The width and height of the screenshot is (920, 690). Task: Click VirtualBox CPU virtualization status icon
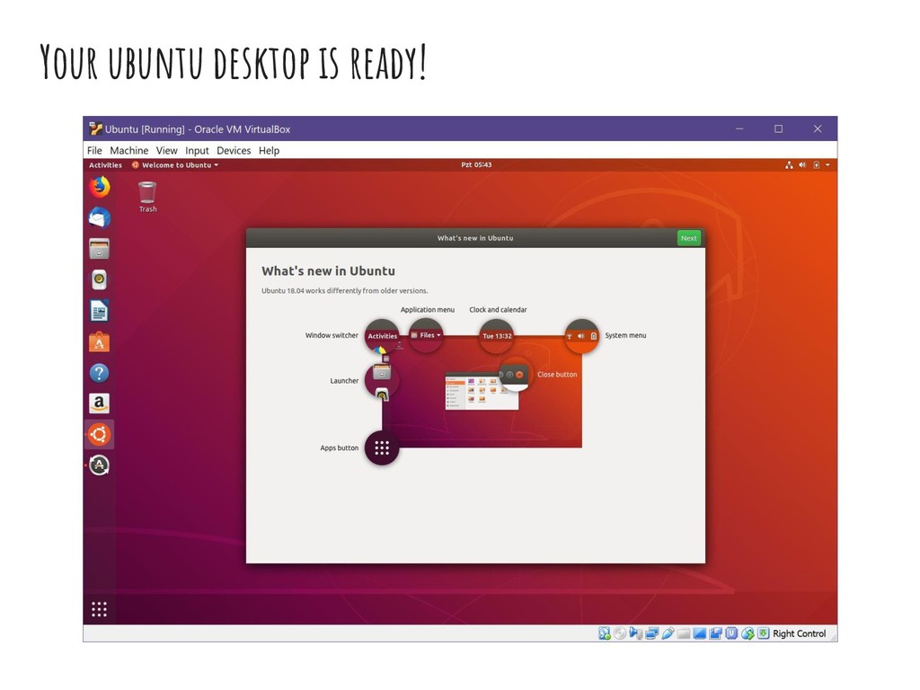[x=731, y=633]
